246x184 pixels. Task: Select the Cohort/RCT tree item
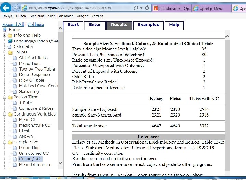coord(30,159)
